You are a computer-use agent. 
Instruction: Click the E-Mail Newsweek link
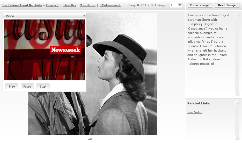click(110, 5)
